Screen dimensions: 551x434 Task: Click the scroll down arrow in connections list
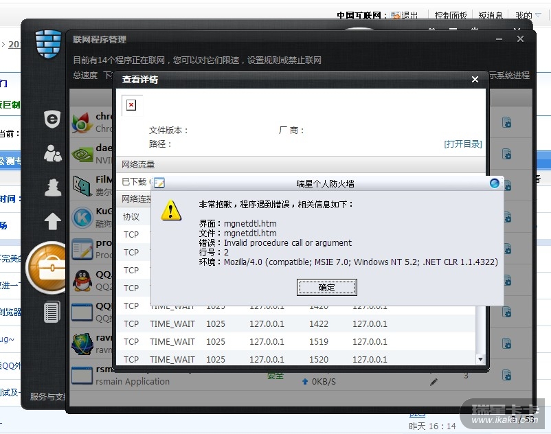coord(480,359)
